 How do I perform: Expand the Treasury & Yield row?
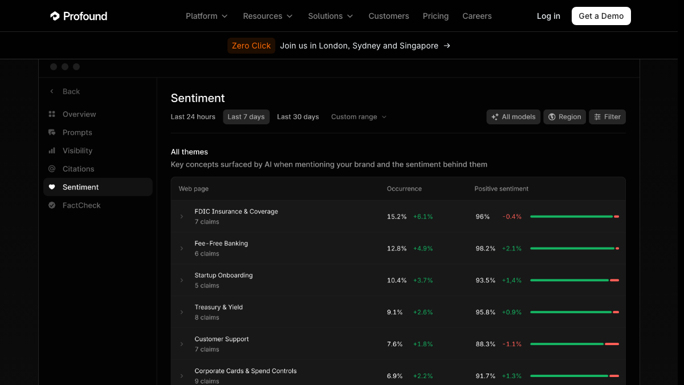click(x=182, y=313)
